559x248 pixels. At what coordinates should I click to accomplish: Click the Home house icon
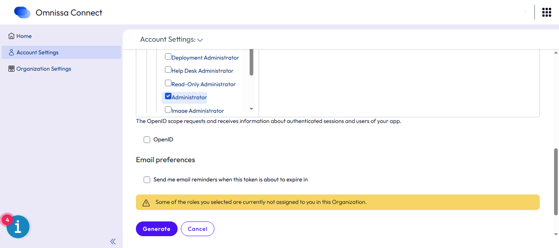pyautogui.click(x=11, y=36)
